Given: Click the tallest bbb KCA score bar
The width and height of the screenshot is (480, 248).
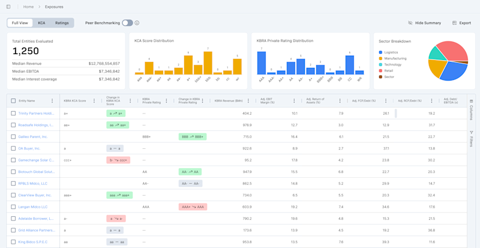Looking at the screenshot, I should pos(208,63).
